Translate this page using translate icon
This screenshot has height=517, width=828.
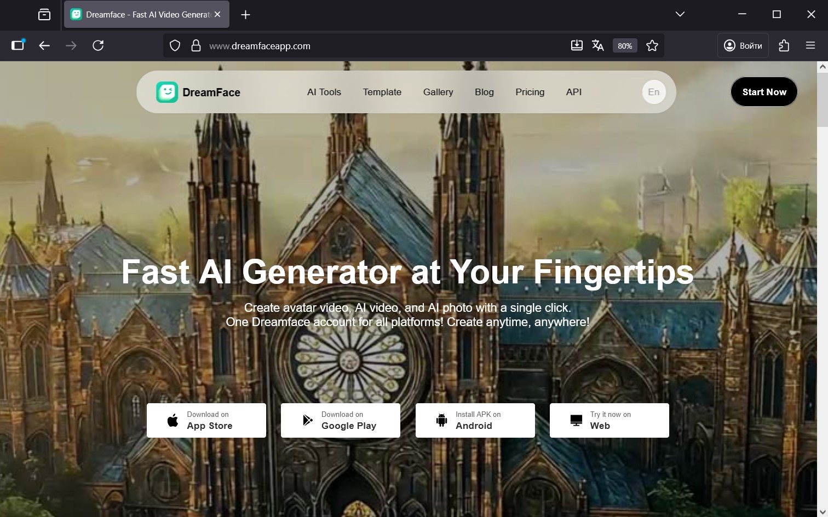(598, 46)
